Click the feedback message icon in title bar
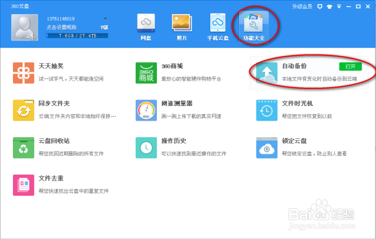 tap(320, 6)
